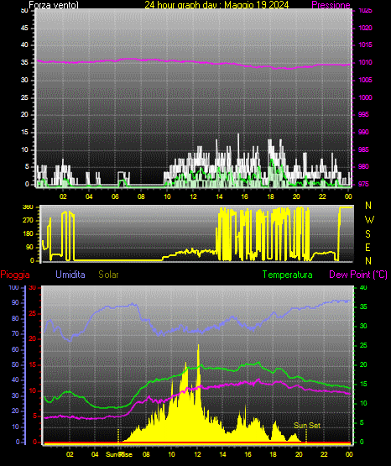Click the Sun Rise marker label
The height and width of the screenshot is (466, 391).
pyautogui.click(x=119, y=454)
